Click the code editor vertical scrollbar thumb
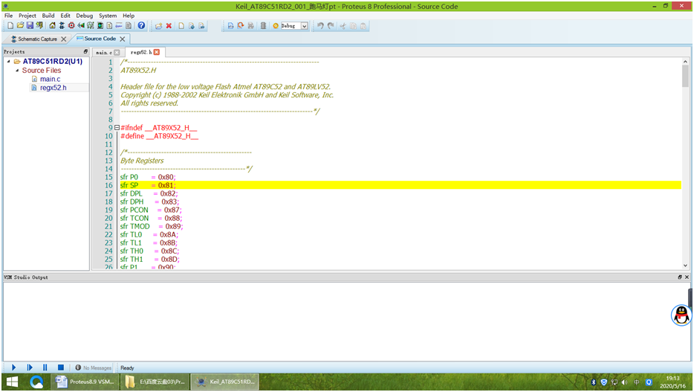 pos(685,76)
